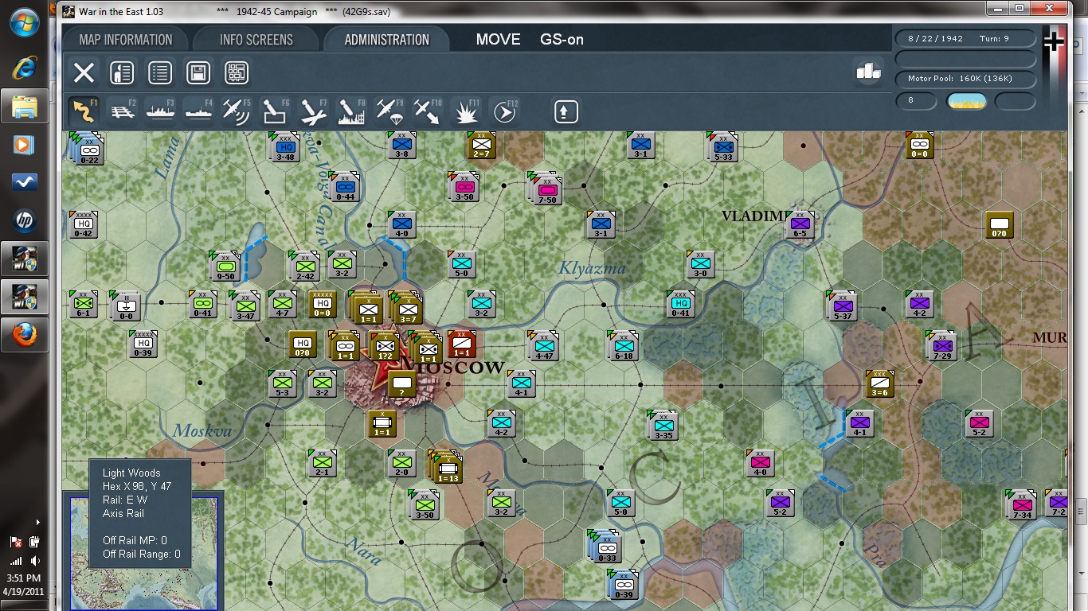Select the blue unit labeled 5-33

click(x=722, y=147)
